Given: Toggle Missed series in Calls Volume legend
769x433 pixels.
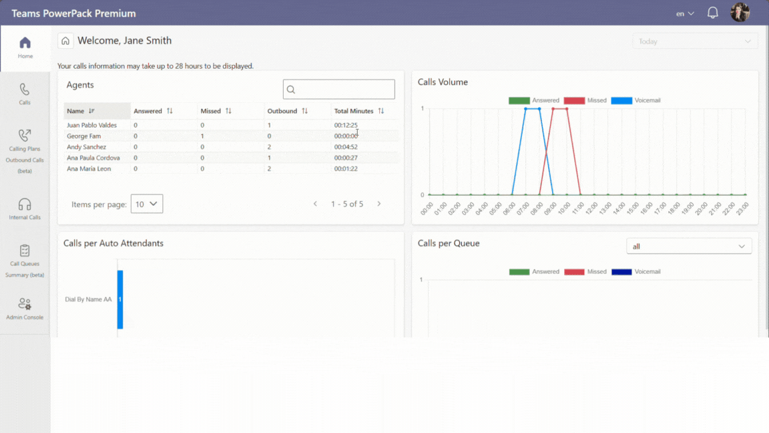Looking at the screenshot, I should pos(585,100).
